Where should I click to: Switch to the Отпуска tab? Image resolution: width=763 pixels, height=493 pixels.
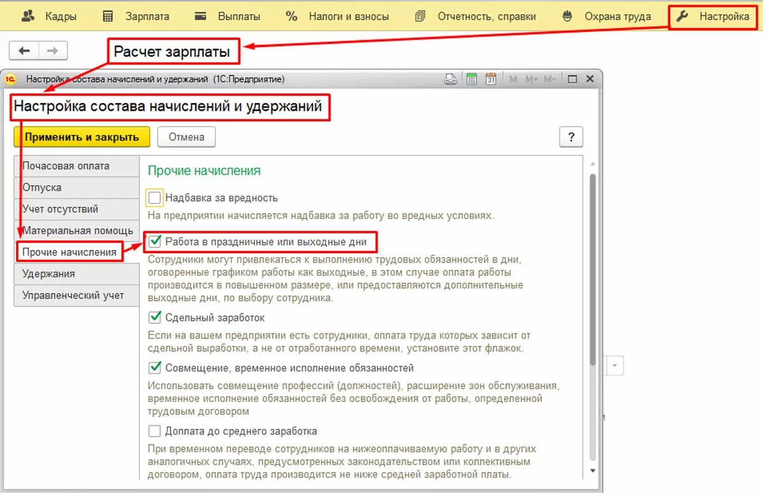pyautogui.click(x=76, y=188)
